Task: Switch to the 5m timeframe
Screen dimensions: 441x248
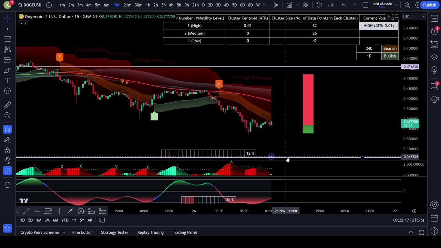Action: pos(98,5)
